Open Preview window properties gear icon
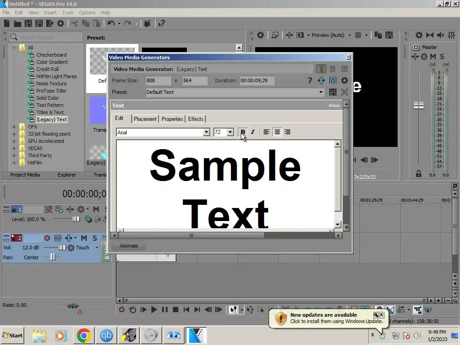The width and height of the screenshot is (460, 345). (x=260, y=35)
